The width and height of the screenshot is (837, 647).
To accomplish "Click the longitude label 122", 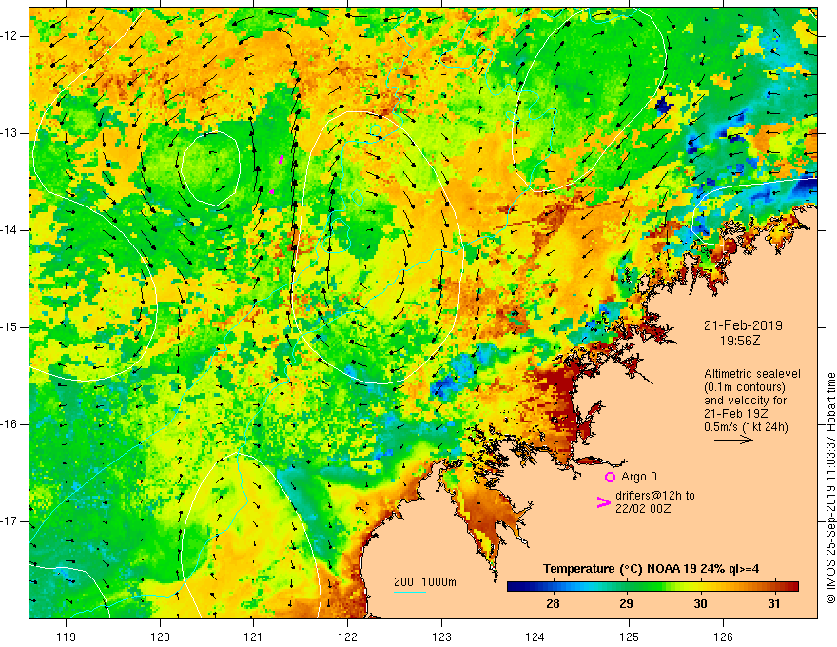I will 347,637.
